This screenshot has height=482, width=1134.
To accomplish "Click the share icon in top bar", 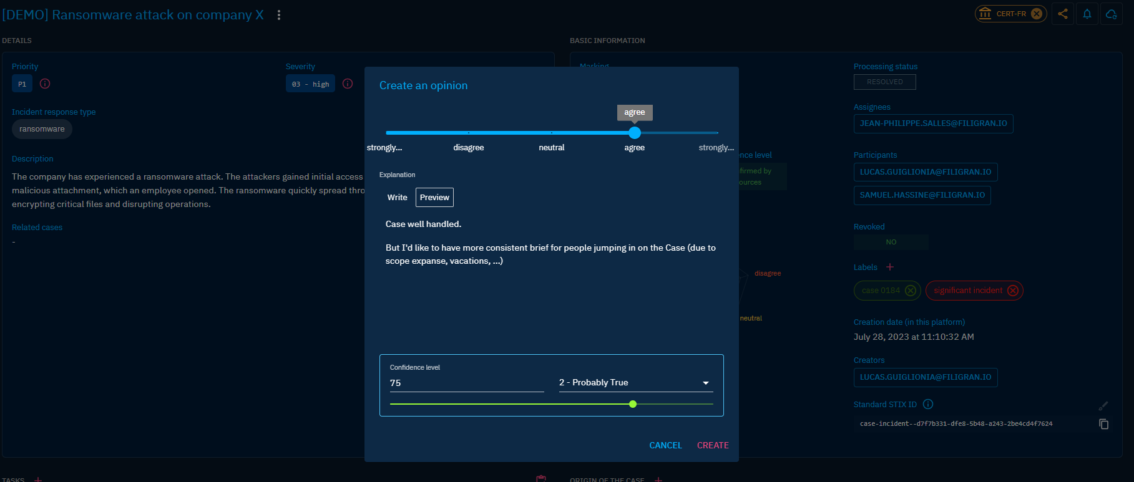I will [x=1062, y=14].
